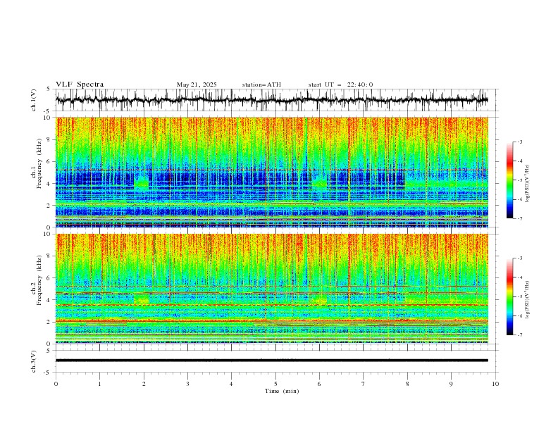Click the "-5" tick on ch.3(V) axis
The height and width of the screenshot is (431, 558).
click(x=47, y=373)
